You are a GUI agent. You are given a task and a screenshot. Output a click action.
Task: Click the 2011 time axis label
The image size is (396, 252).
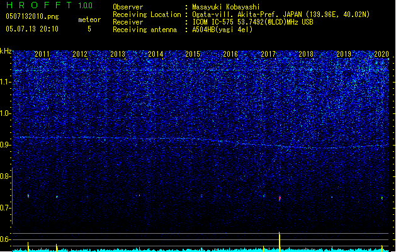coord(42,54)
